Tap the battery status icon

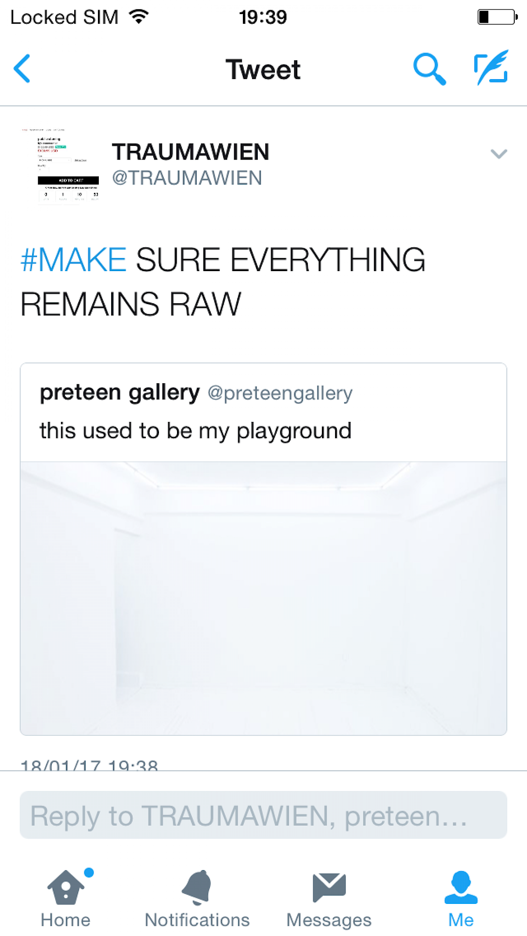(x=497, y=17)
